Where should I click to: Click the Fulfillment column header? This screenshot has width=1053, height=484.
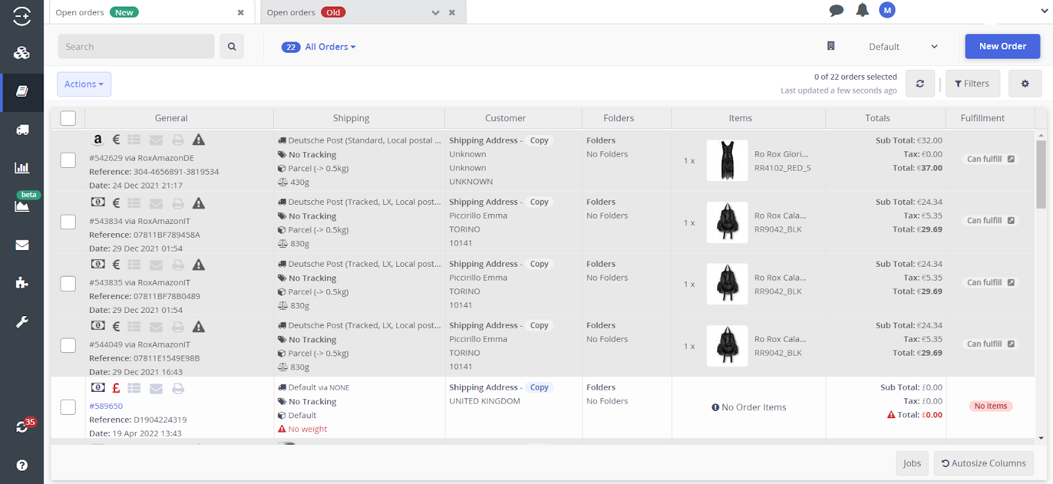(x=983, y=119)
